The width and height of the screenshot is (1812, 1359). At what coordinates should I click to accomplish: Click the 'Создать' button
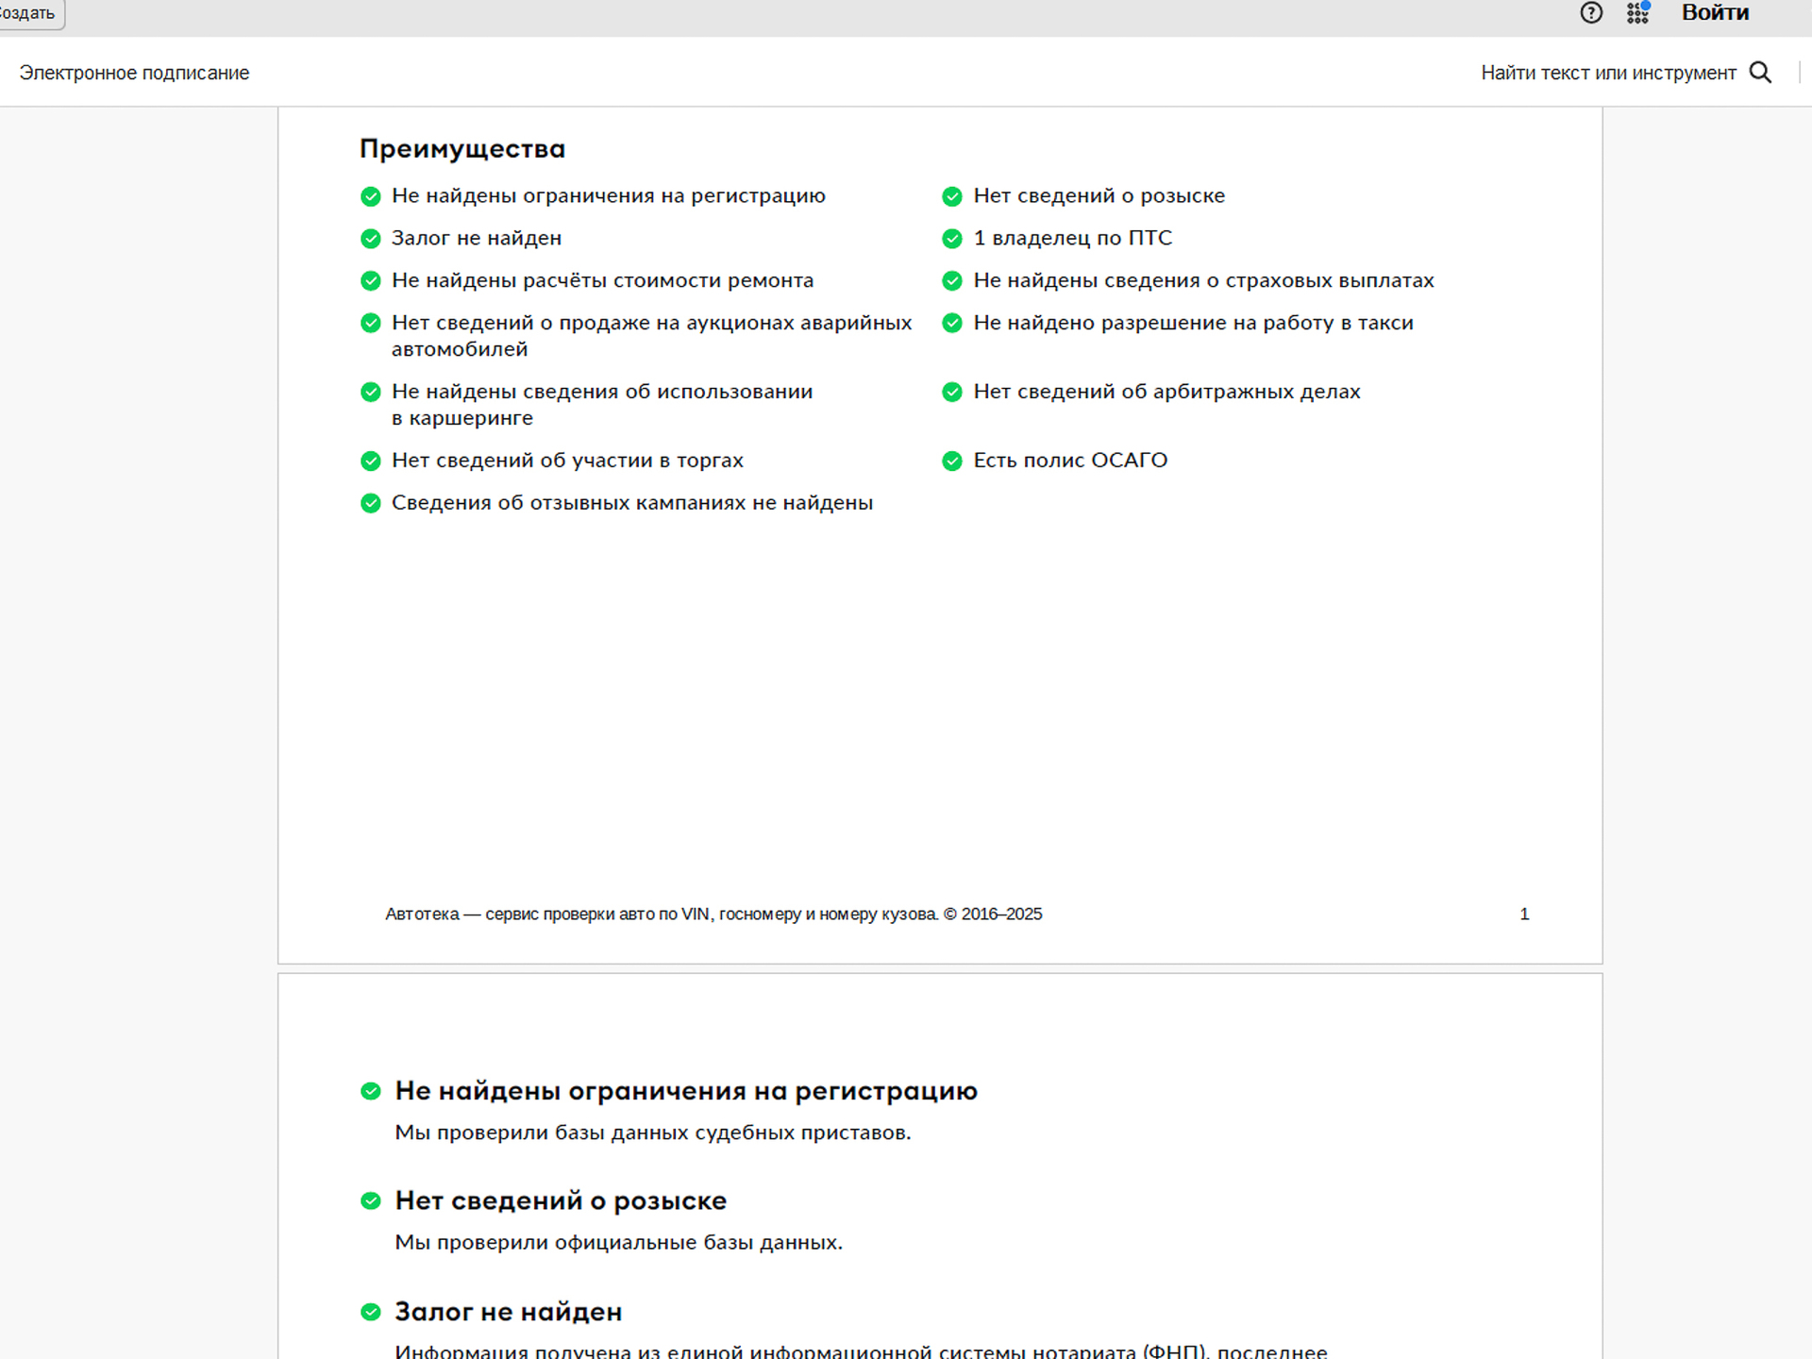click(28, 13)
